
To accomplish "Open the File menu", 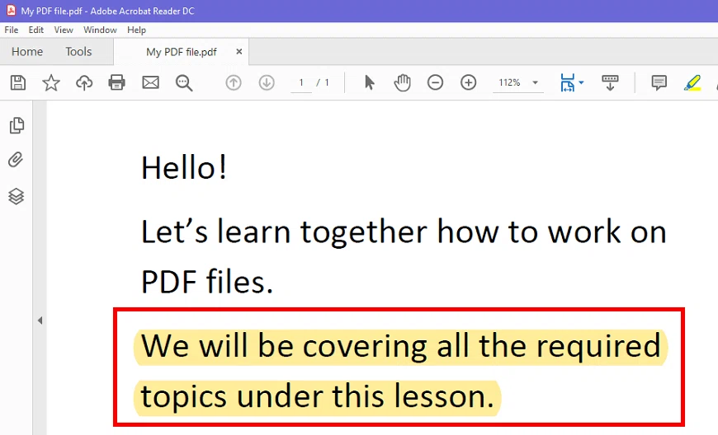I will coord(12,30).
